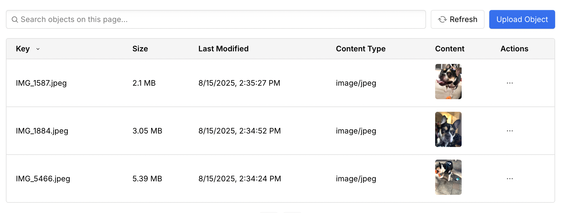Viewport: 561px width, 213px height.
Task: Open the actions ellipsis for IMG_1587.jpeg
Action: (x=510, y=83)
